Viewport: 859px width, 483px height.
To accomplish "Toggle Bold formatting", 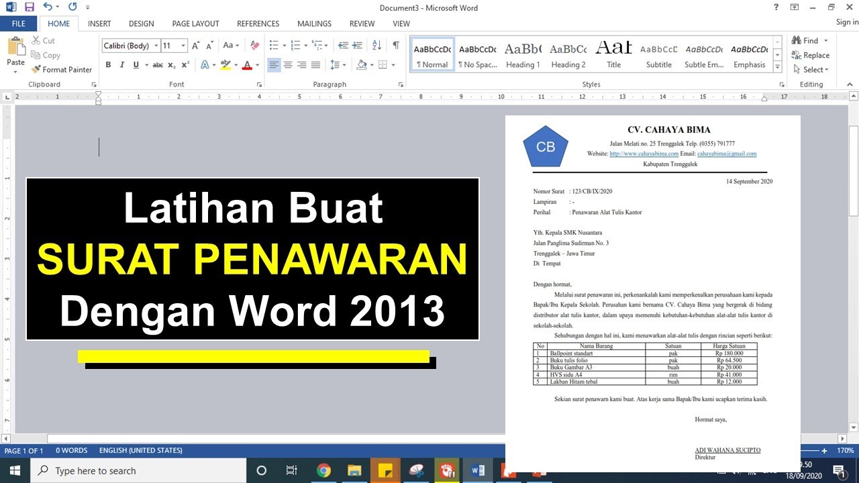I will (108, 65).
